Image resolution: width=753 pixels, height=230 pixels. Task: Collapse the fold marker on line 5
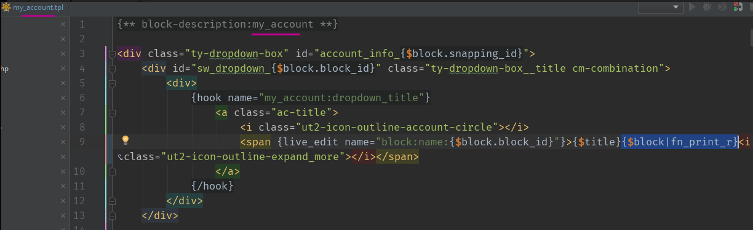[x=112, y=83]
